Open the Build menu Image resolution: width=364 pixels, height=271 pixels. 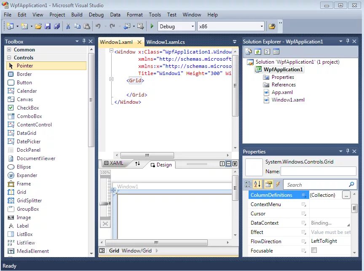77,15
